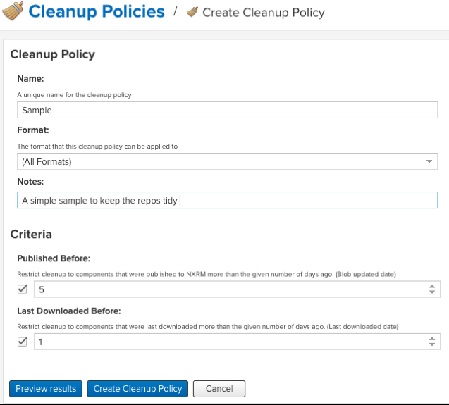Image resolution: width=449 pixels, height=405 pixels.
Task: Decrease Published Before days with down arrow
Action: click(x=431, y=293)
